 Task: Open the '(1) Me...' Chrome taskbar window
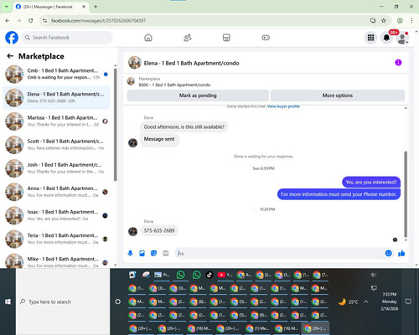[257, 328]
